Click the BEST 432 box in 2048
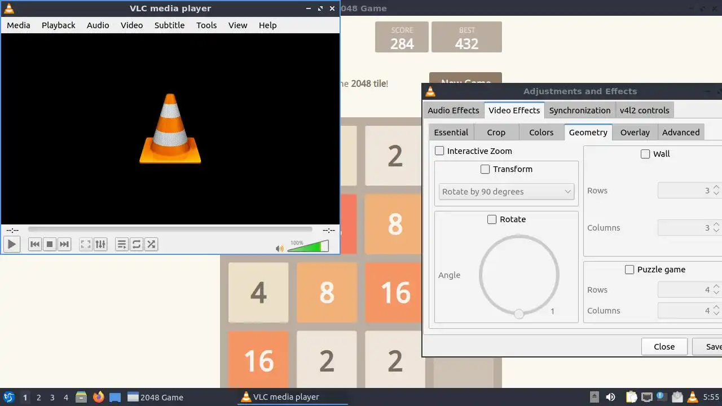 tap(466, 37)
